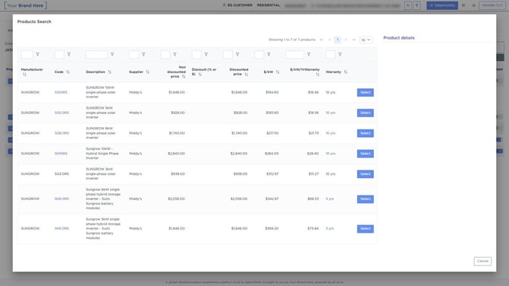Click the $2,056.00 non discounted price cell
509x286 pixels.
pos(176,199)
